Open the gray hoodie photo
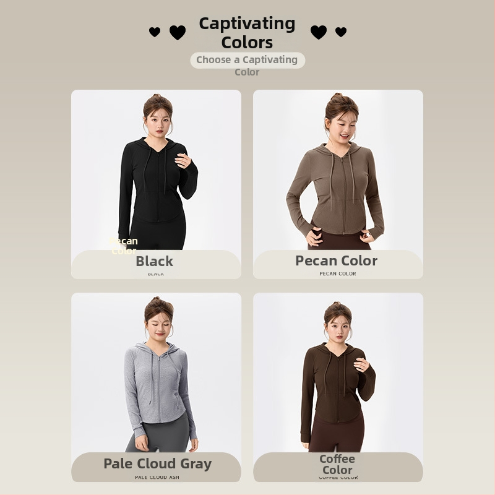 coord(157,373)
